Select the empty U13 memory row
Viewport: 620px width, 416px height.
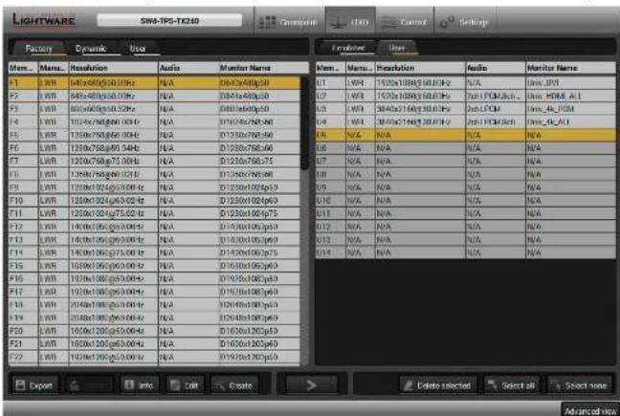point(465,239)
